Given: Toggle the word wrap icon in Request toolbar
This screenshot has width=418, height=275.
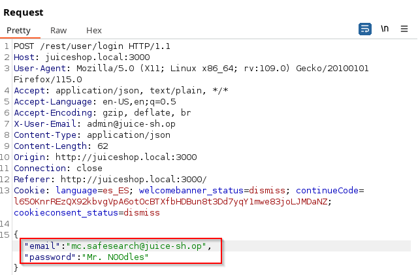Looking at the screenshot, I should pos(364,29).
